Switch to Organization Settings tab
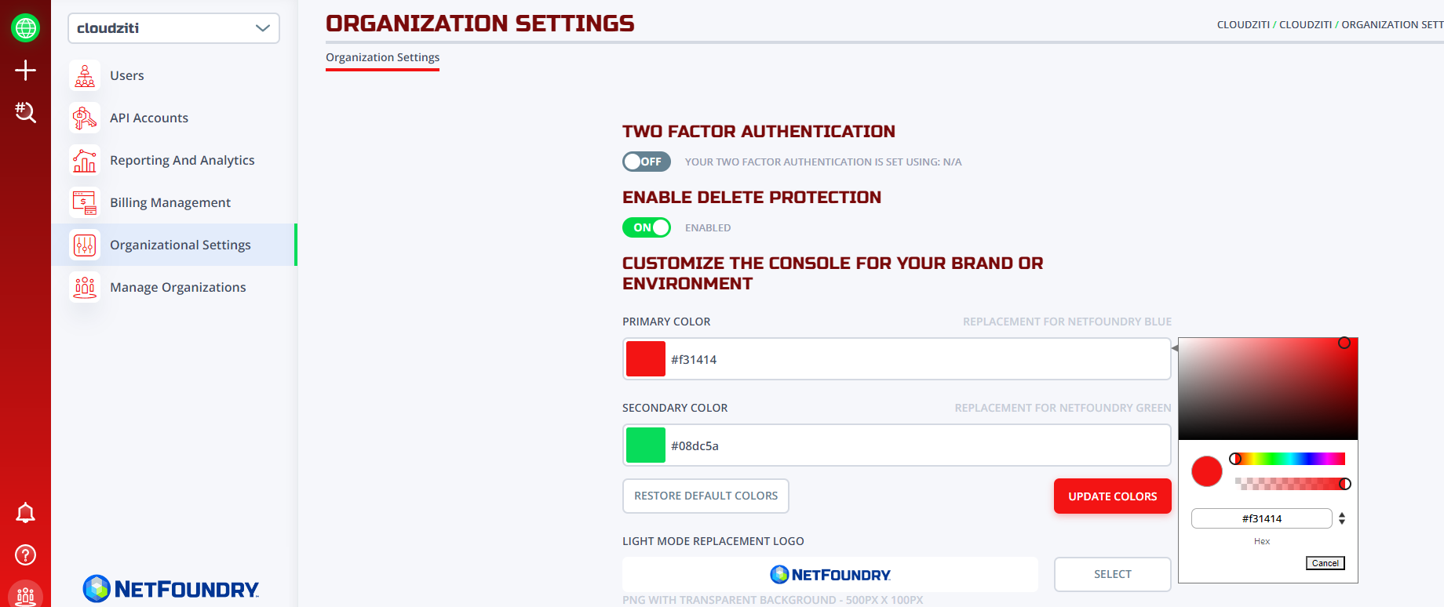This screenshot has width=1444, height=607. tap(382, 57)
